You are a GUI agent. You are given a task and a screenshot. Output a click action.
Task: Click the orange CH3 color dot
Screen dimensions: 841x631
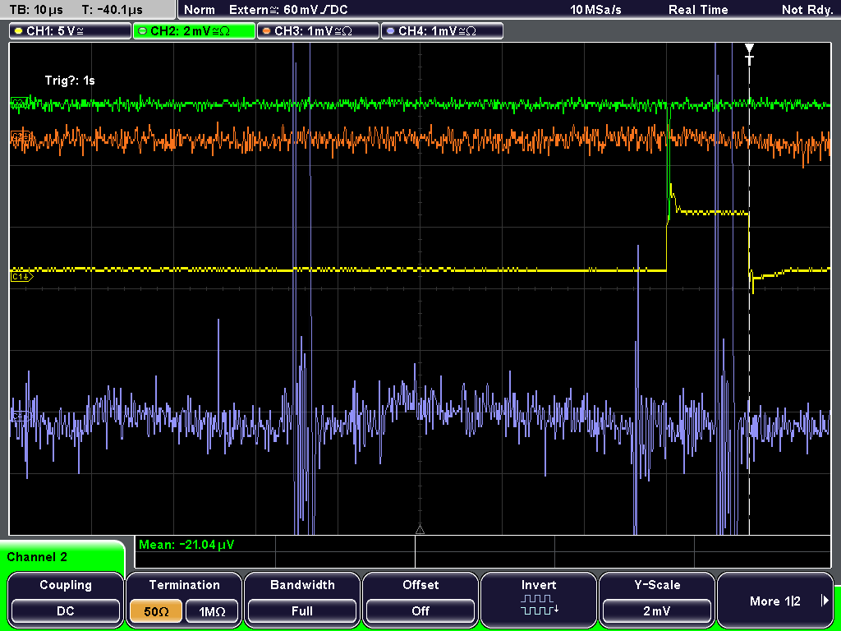tap(267, 31)
